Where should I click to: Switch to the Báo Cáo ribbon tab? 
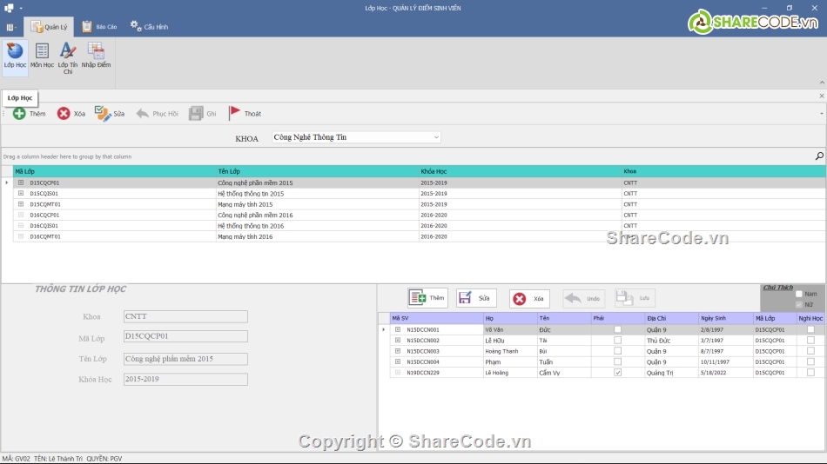tap(100, 27)
